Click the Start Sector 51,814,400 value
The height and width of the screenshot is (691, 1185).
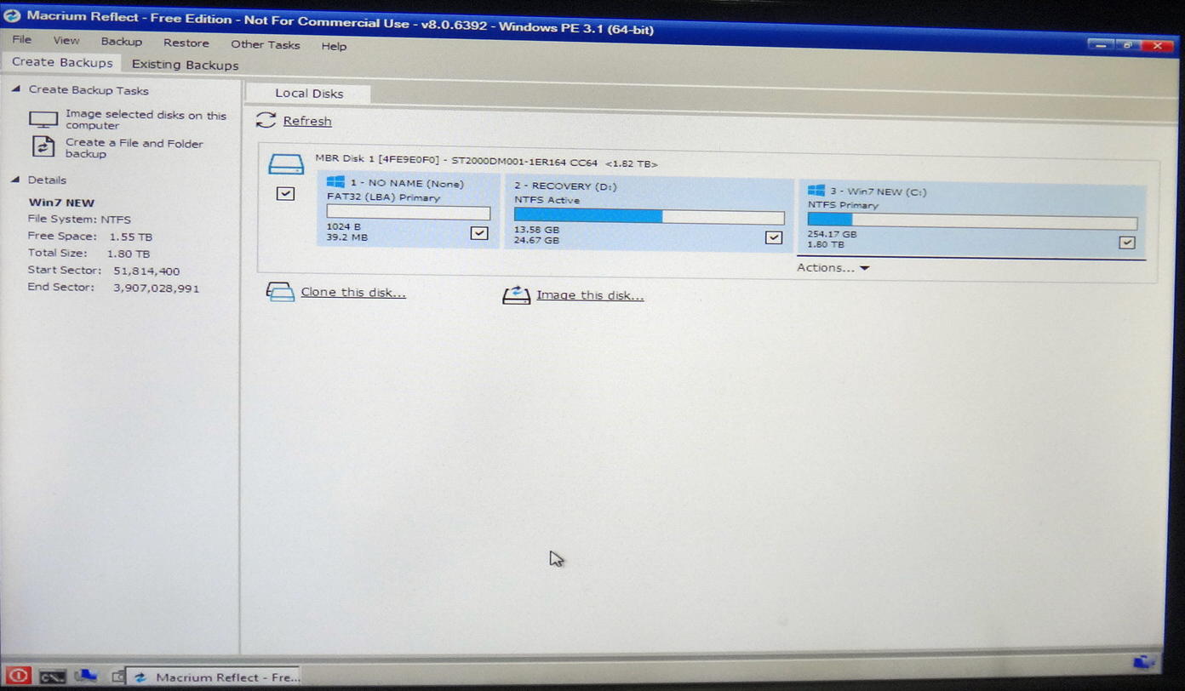tap(146, 271)
